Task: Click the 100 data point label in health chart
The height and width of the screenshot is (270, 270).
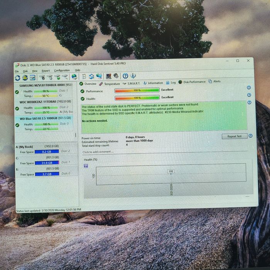Action: click(170, 171)
